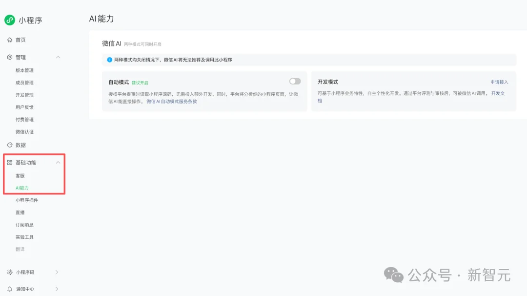527x296 pixels.
Task: Click the 微信 AI section title
Action: pyautogui.click(x=112, y=43)
